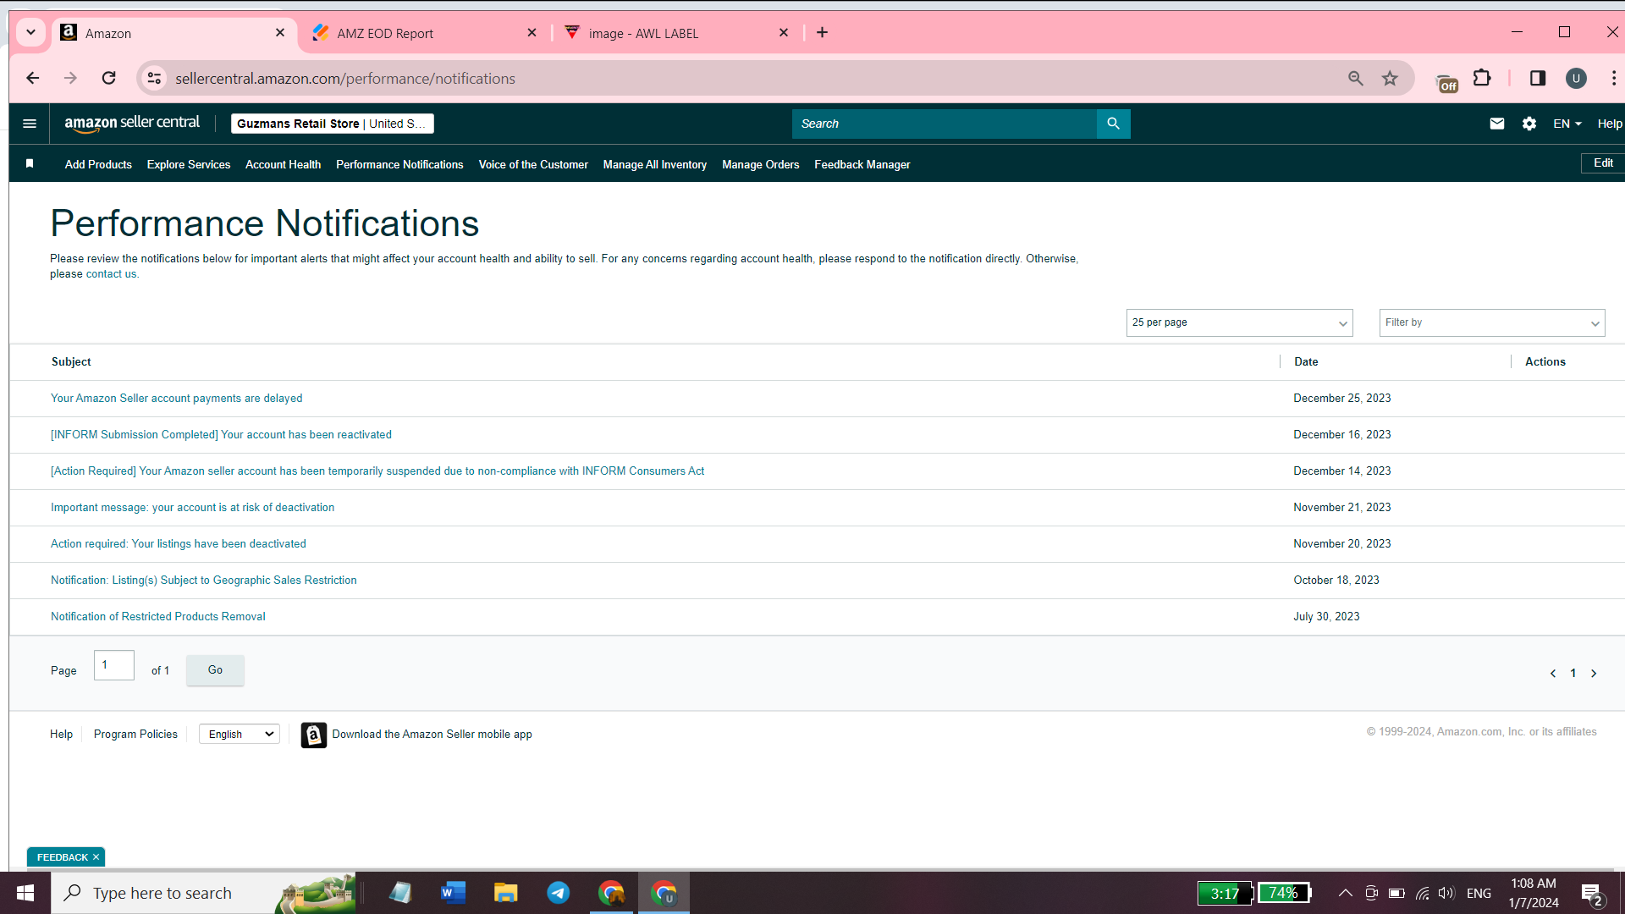Open INFORM Consumers Act suspension notification
The image size is (1625, 914).
click(x=377, y=471)
